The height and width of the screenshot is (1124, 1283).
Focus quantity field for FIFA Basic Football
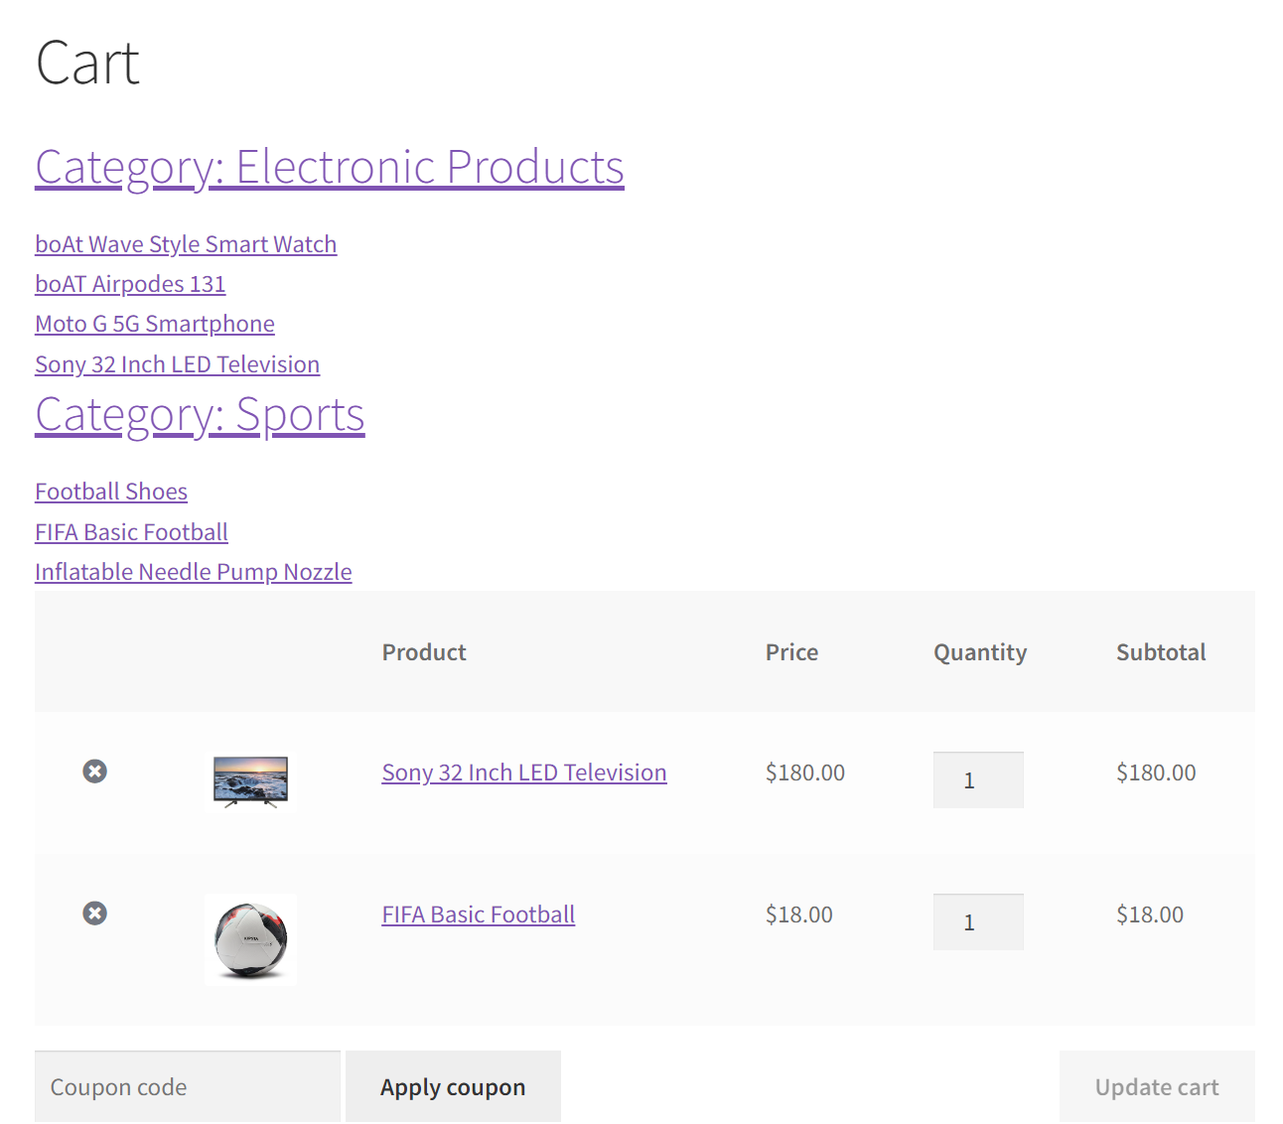click(977, 922)
